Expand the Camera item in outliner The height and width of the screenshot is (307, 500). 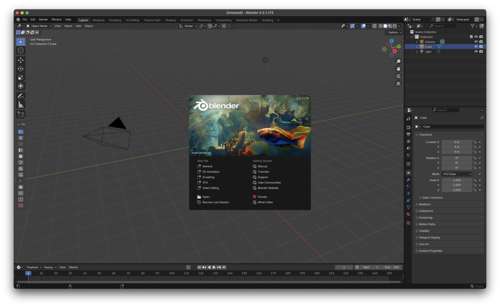pyautogui.click(x=417, y=42)
